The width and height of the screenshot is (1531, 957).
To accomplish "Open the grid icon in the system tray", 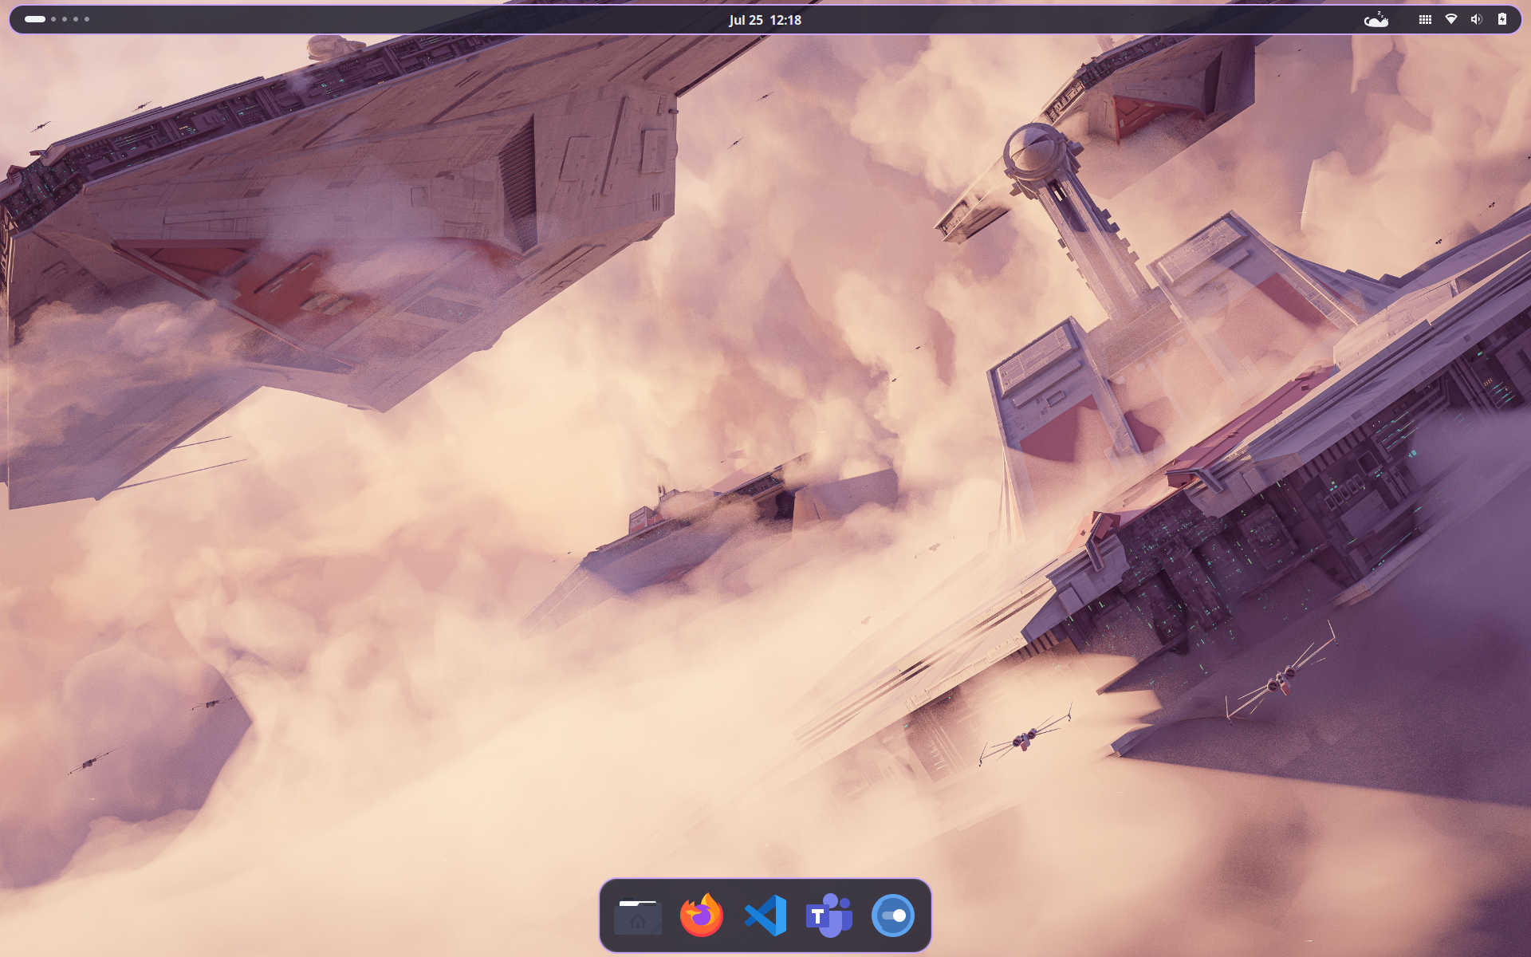I will click(1425, 20).
